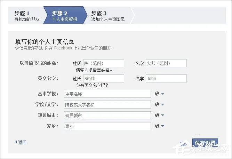Click the English surname field showing Smith
The image size is (232, 159).
pyautogui.click(x=104, y=79)
